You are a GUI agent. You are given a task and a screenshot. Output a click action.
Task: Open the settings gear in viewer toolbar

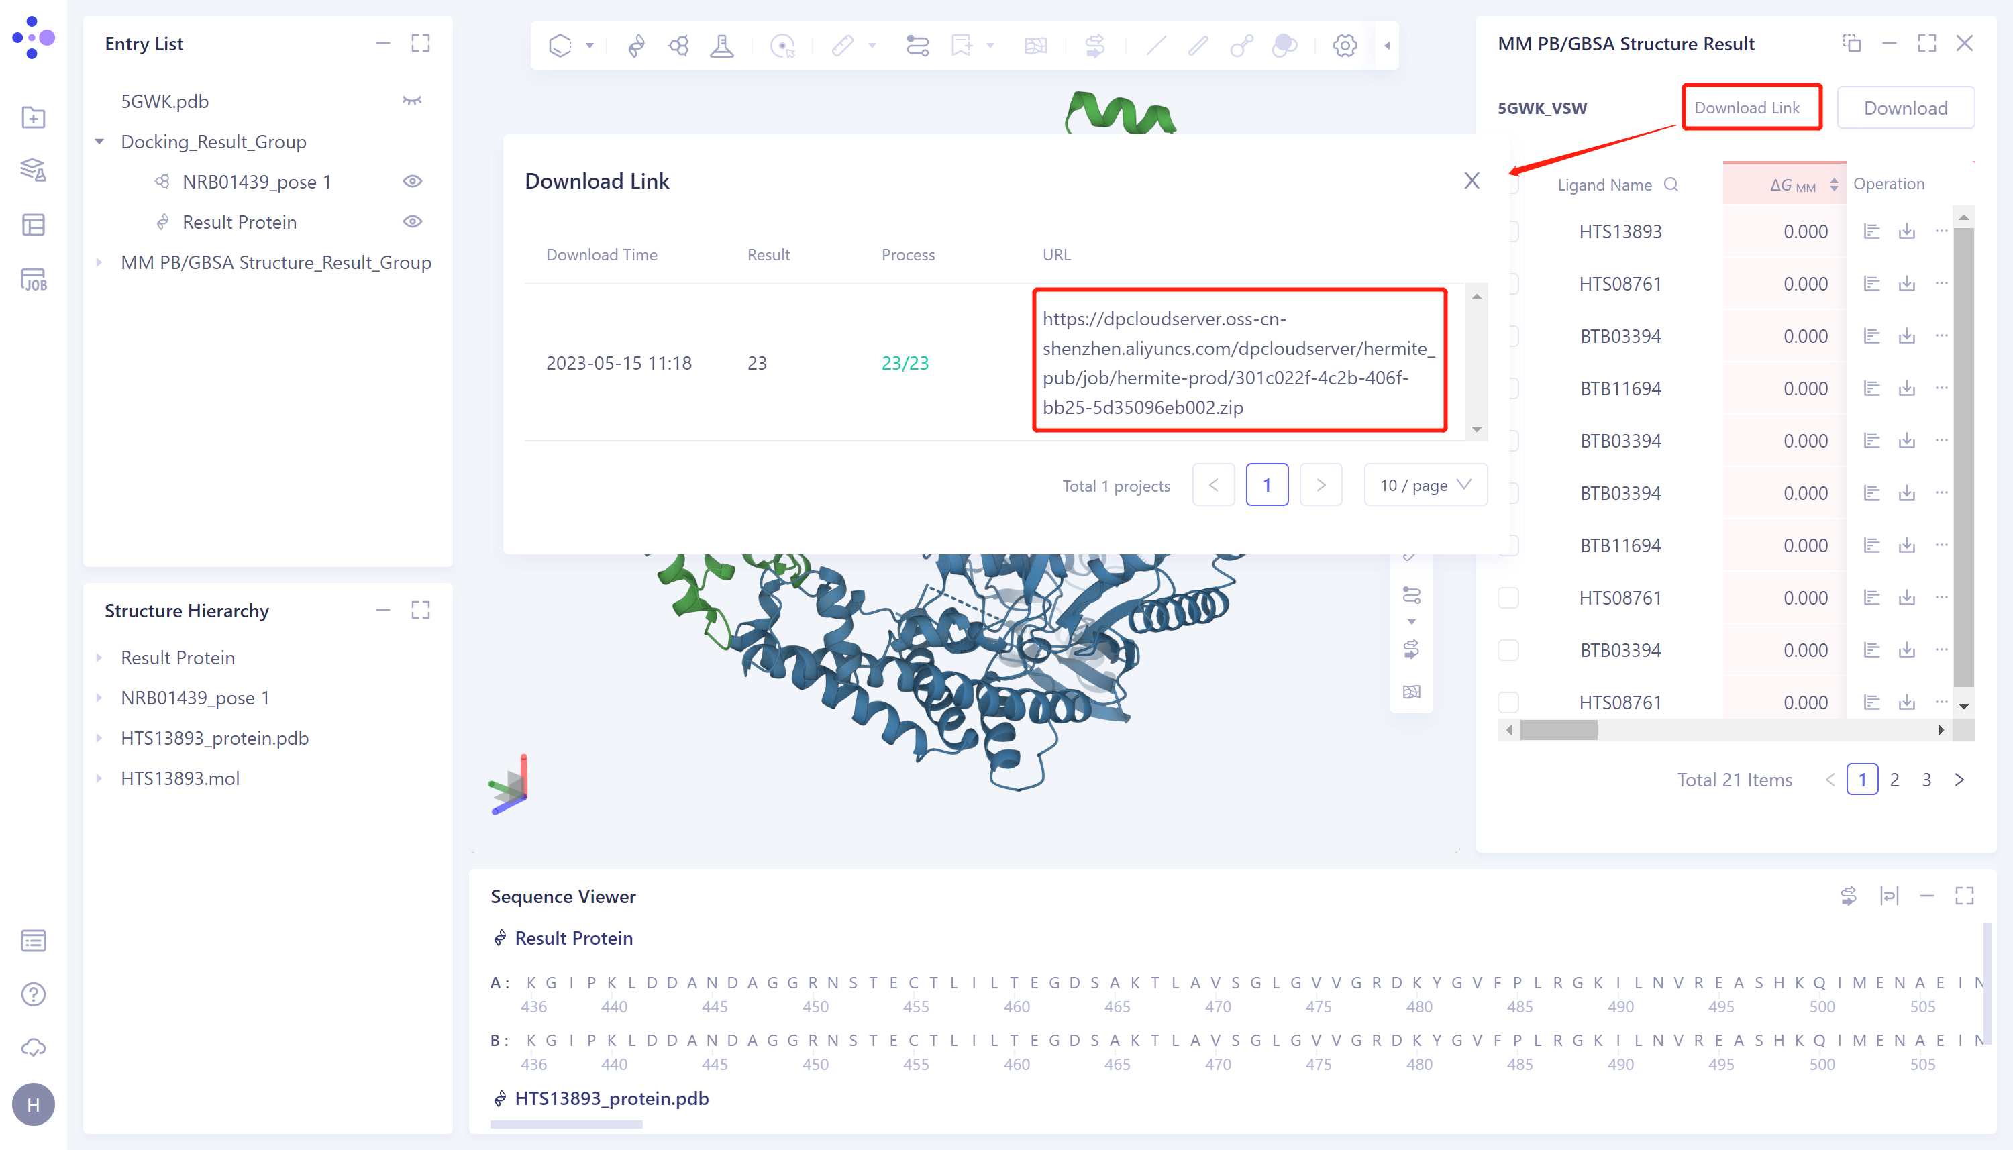pos(1345,46)
